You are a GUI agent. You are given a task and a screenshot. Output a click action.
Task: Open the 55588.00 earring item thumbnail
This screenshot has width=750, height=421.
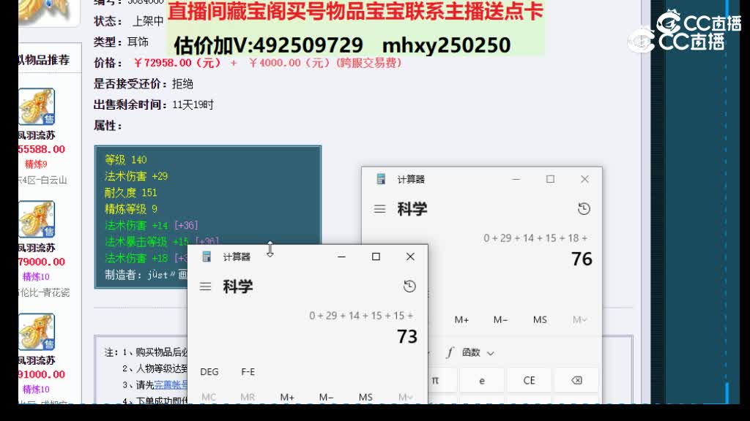pyautogui.click(x=37, y=107)
